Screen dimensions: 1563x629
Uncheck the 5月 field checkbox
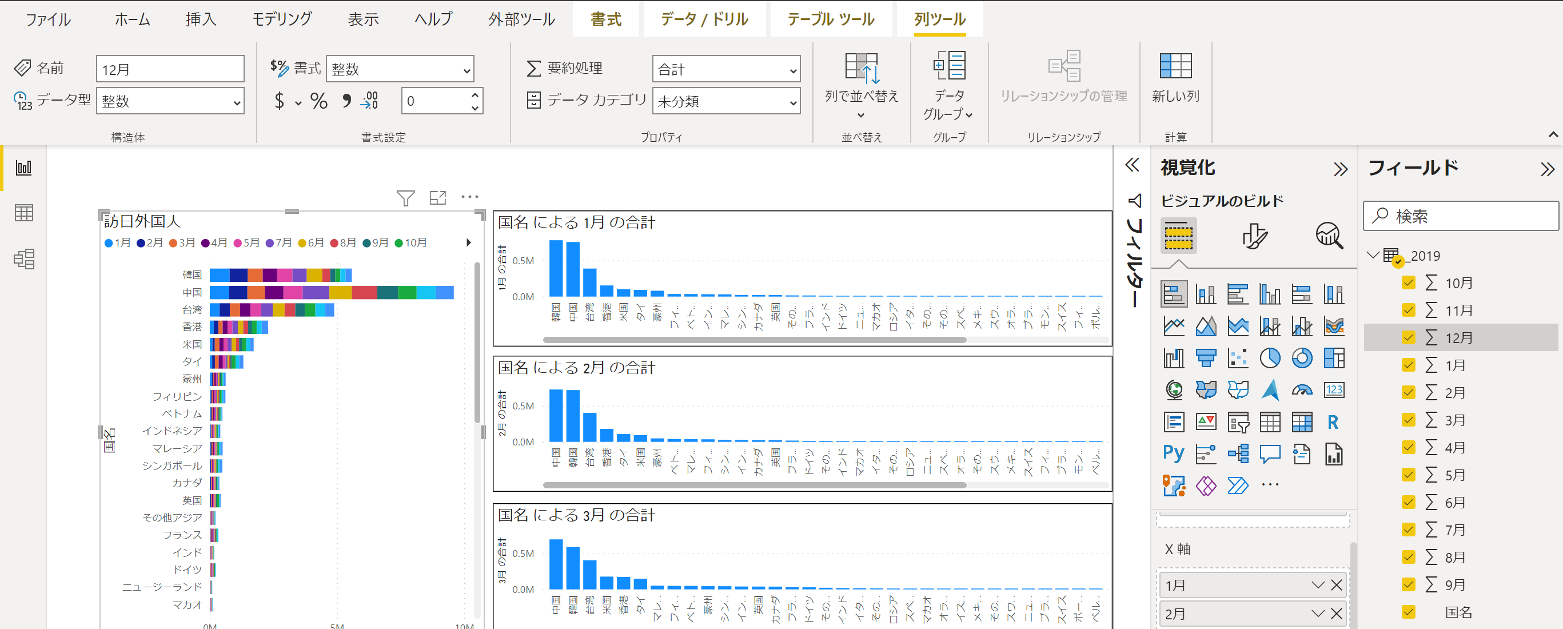[x=1408, y=475]
